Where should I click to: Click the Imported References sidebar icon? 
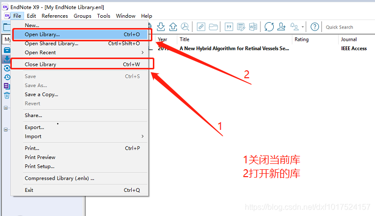tap(7, 59)
